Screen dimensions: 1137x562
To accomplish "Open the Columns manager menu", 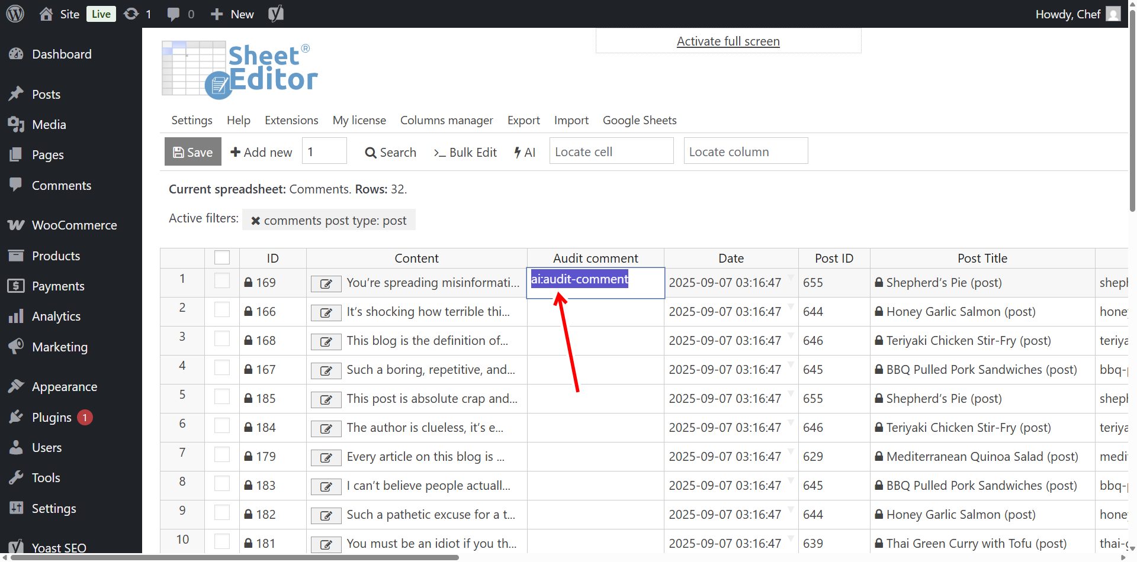I will coord(447,120).
